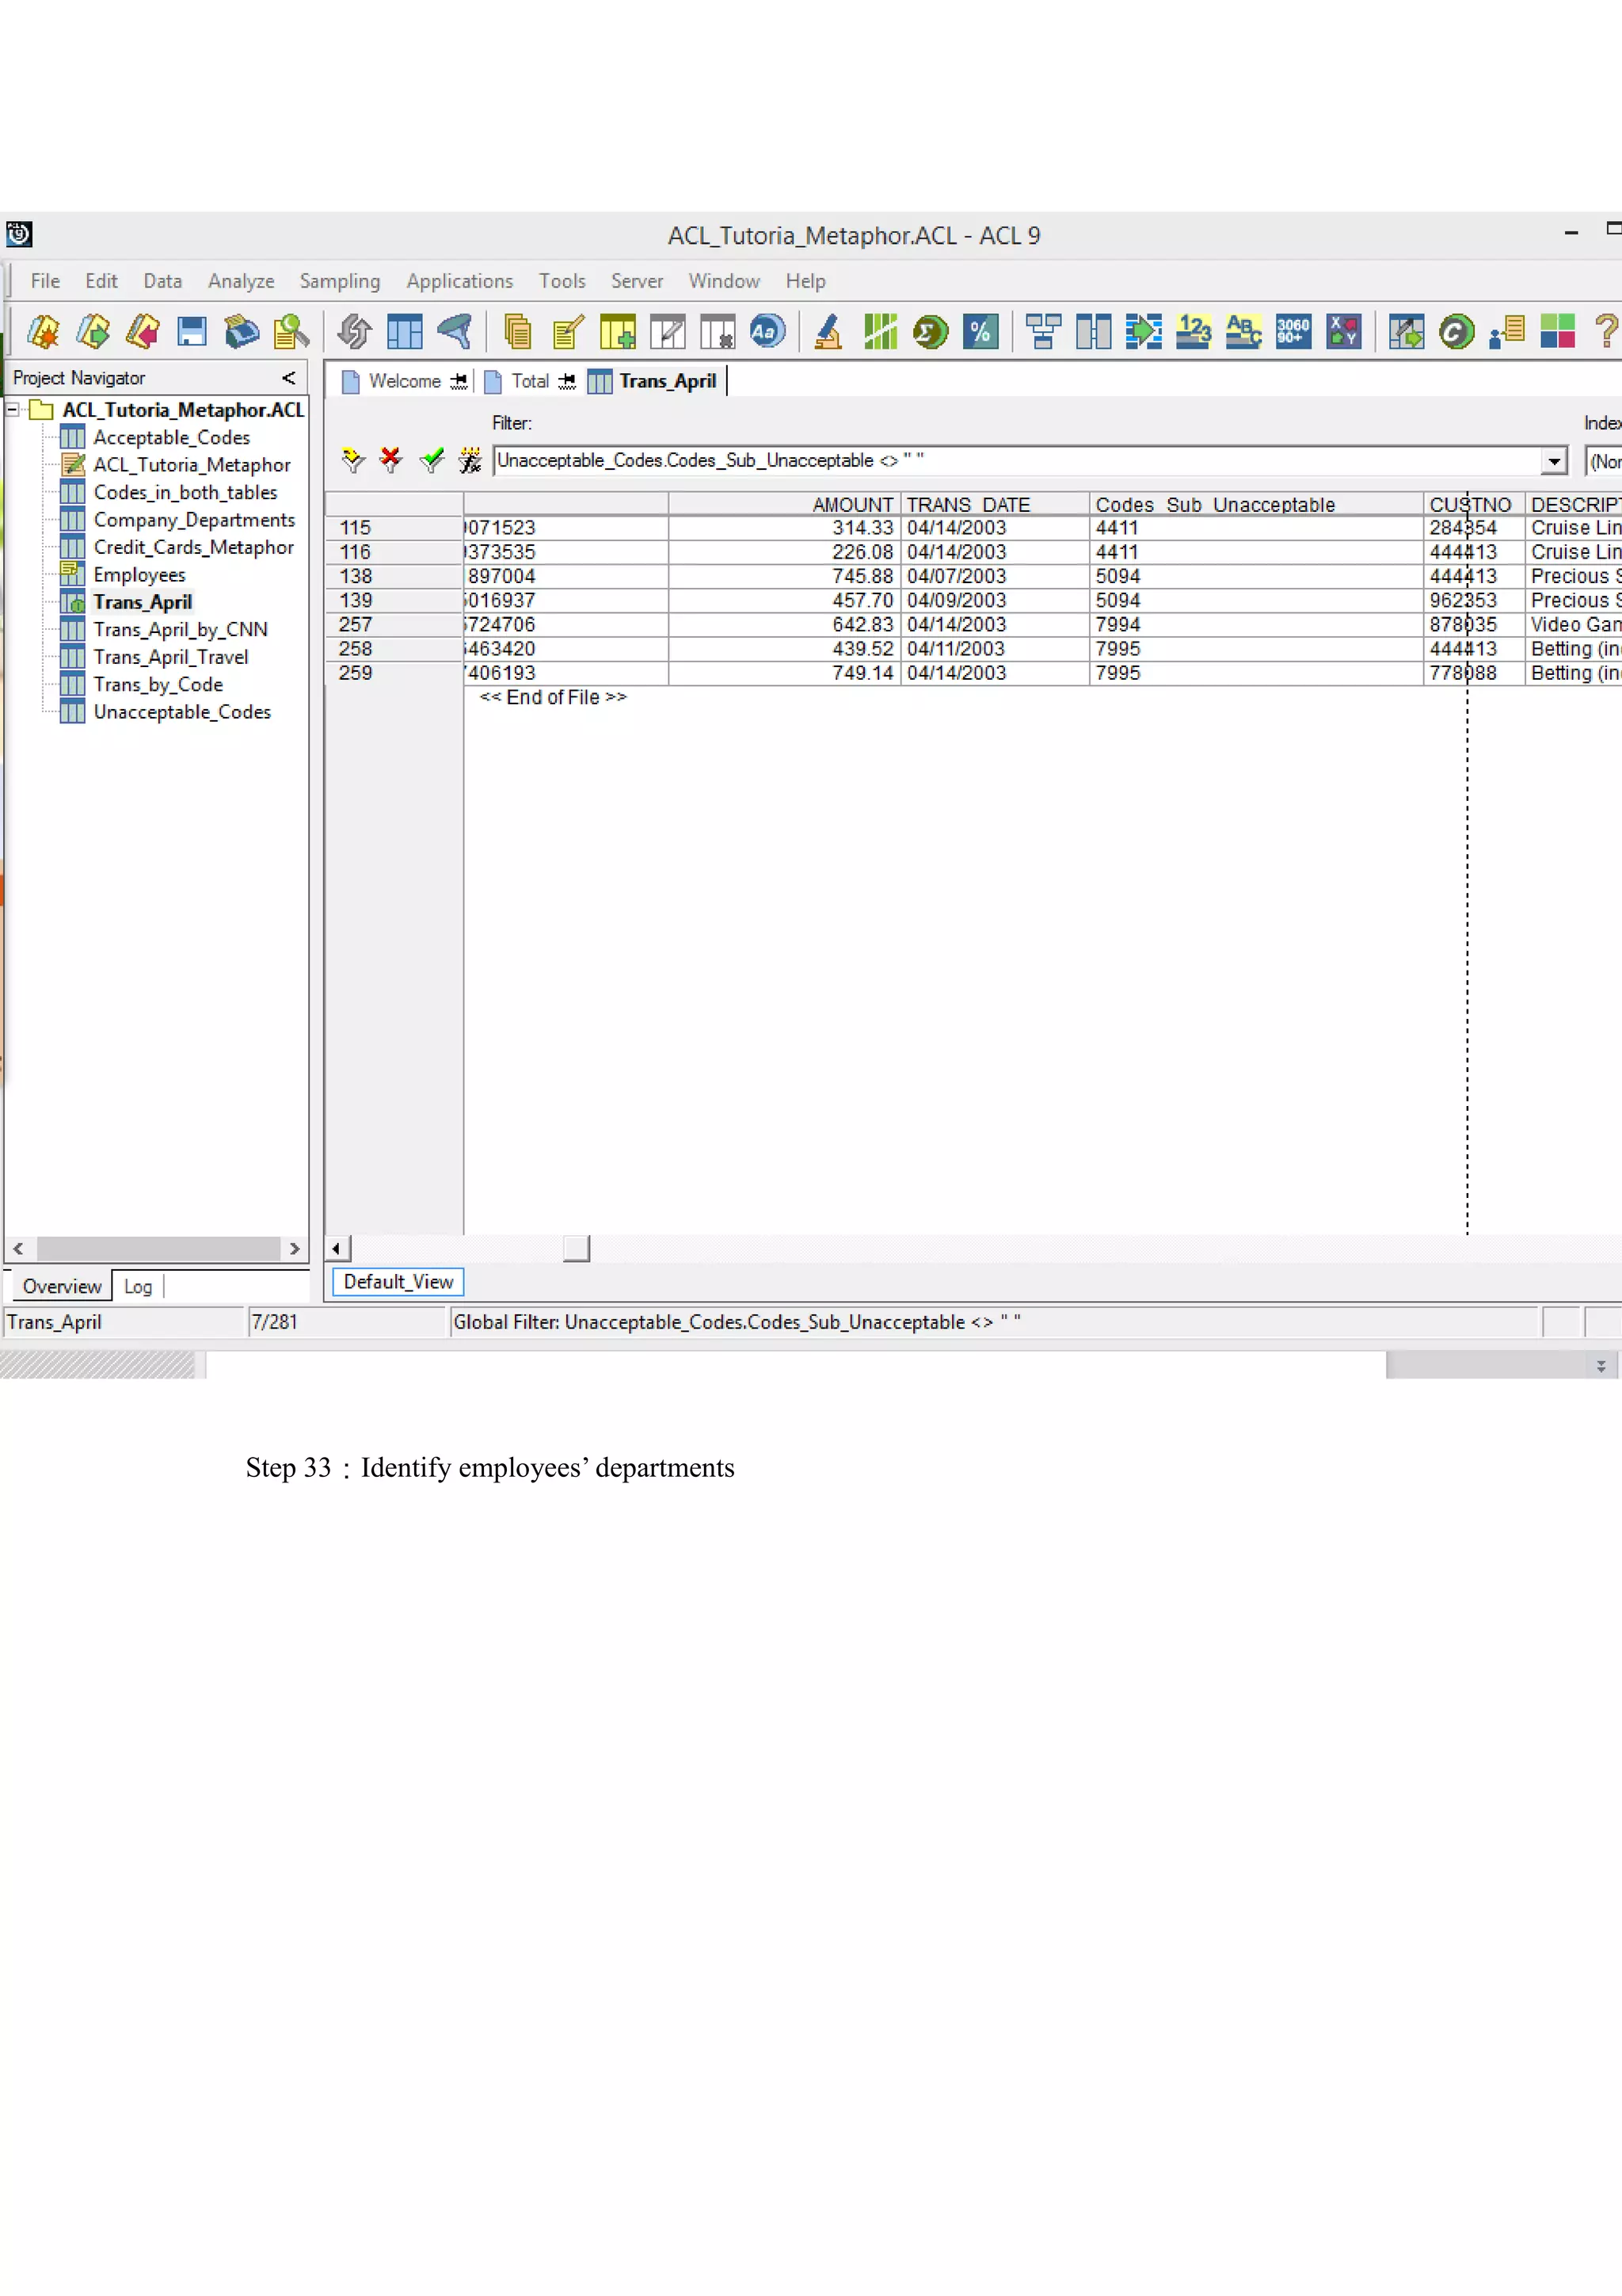Click the Classify (ABC) toolbar icon
Screen dimensions: 1622x2296
click(1243, 331)
